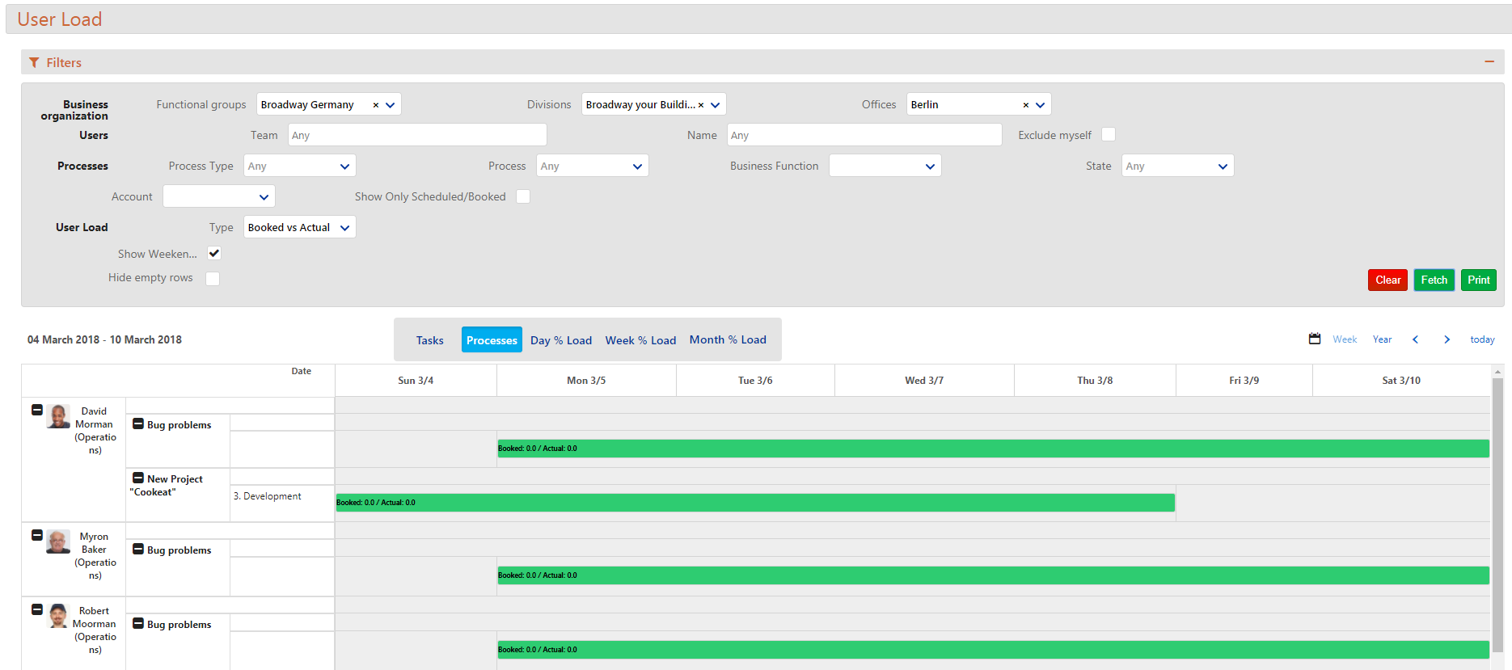
Task: Click into the Team input field
Action: coord(417,136)
